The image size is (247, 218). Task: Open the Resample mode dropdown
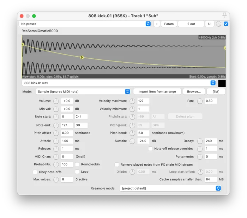170,188
